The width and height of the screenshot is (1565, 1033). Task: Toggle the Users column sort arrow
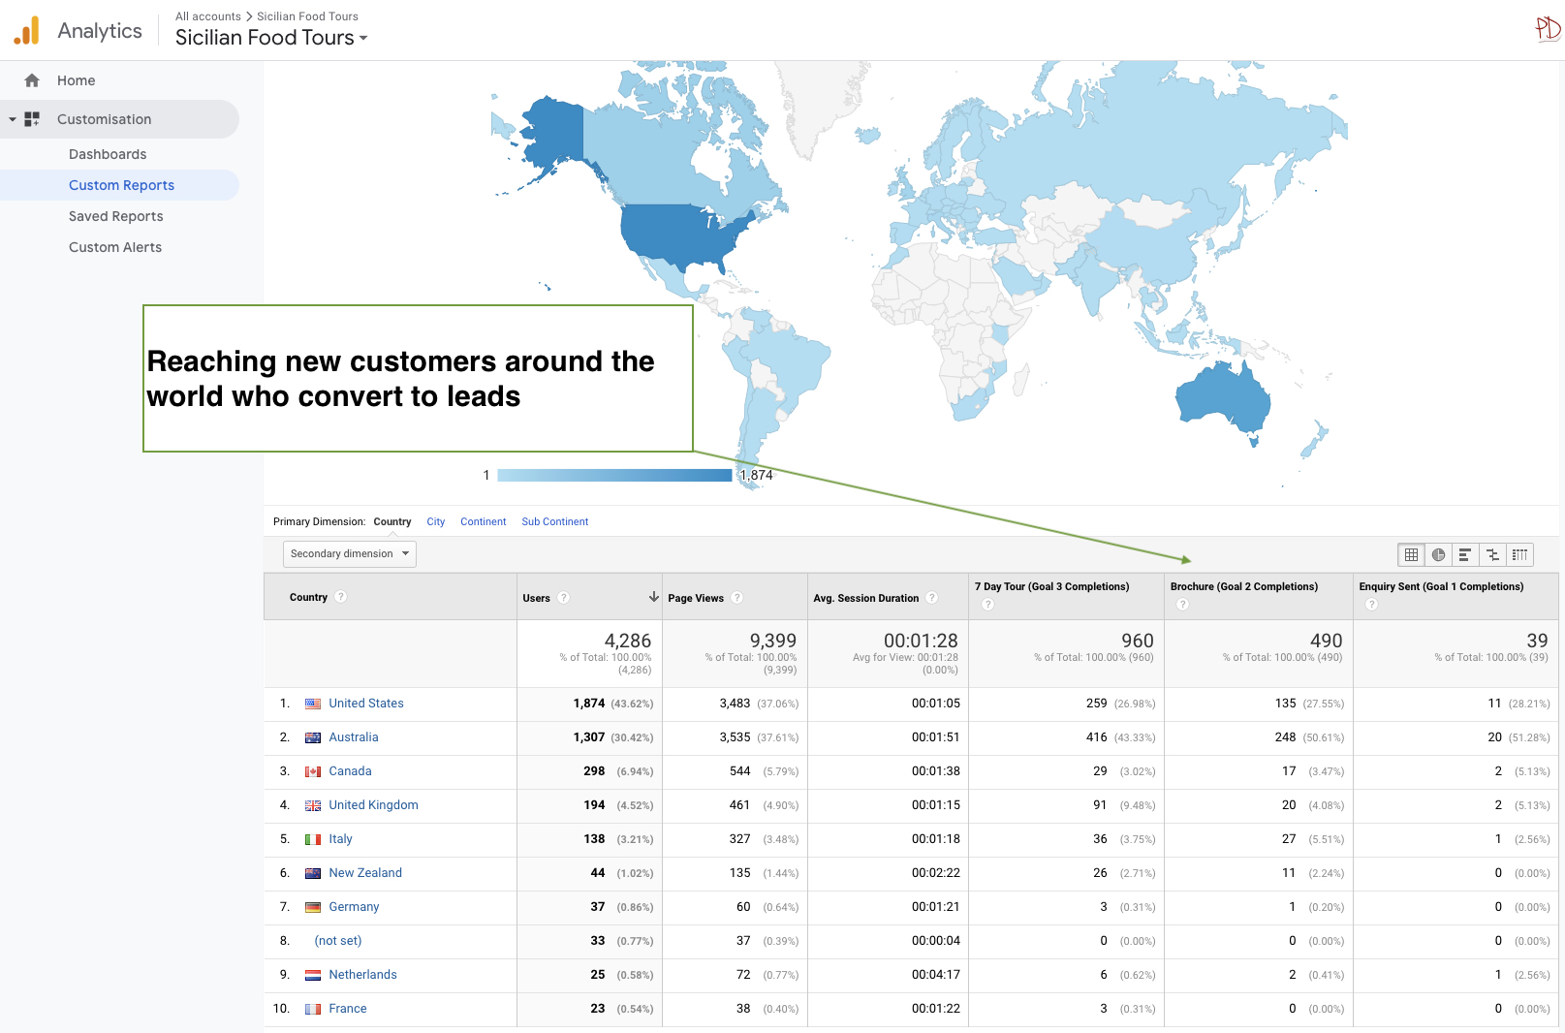[x=654, y=597]
